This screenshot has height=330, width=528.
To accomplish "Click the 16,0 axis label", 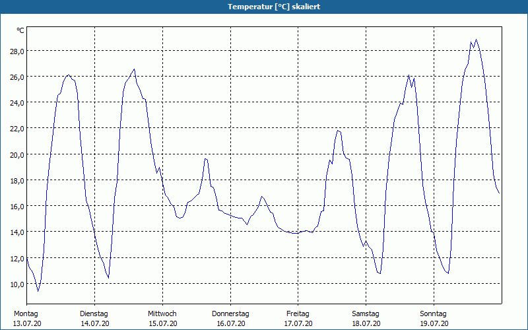I will click(x=17, y=207).
